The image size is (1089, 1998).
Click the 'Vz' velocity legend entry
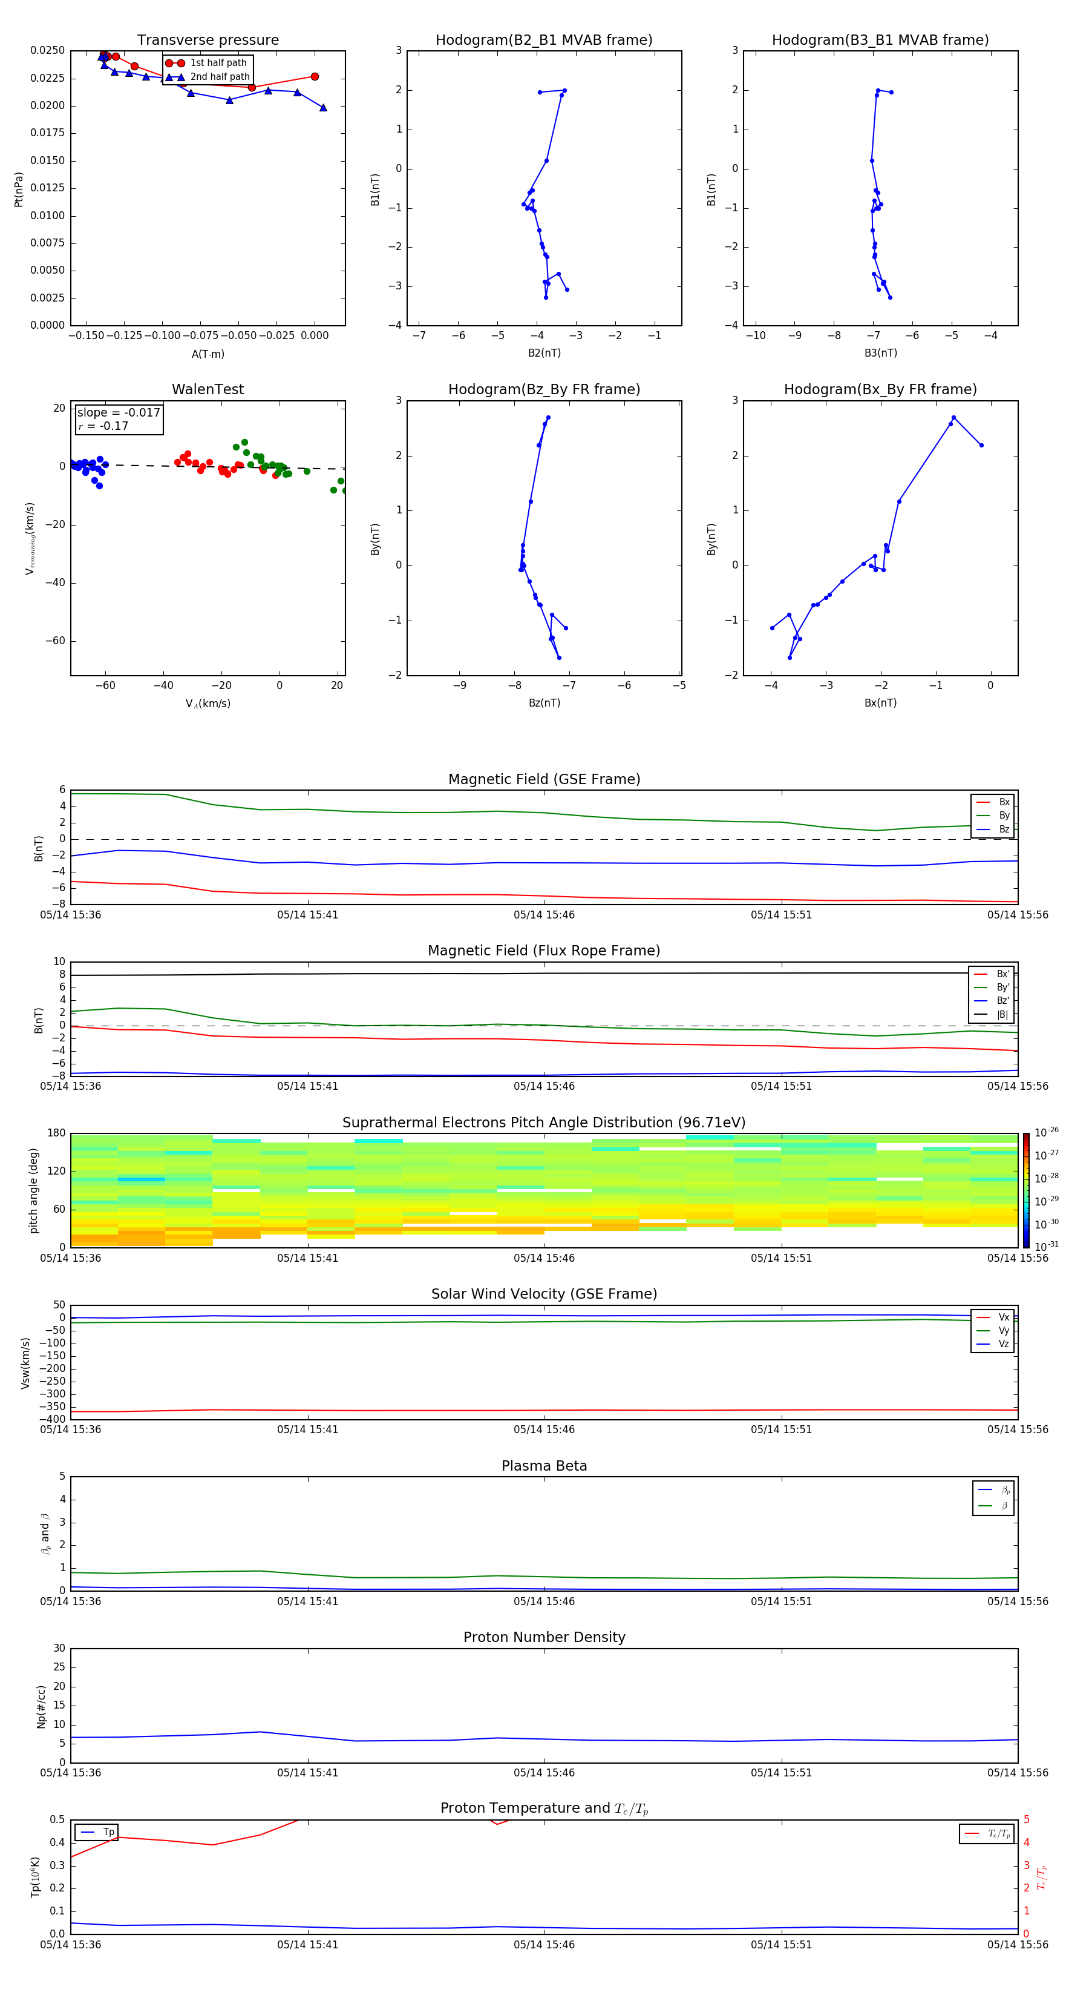(x=993, y=1344)
